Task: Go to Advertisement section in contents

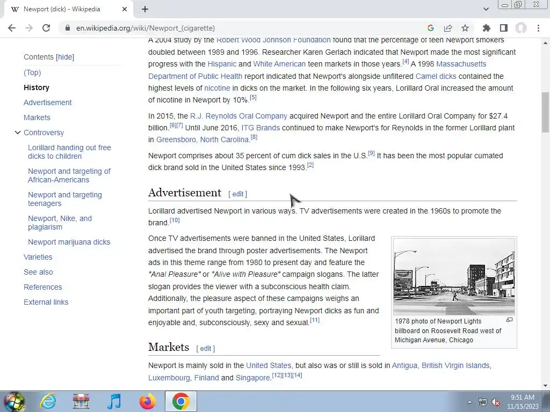Action: click(x=48, y=102)
